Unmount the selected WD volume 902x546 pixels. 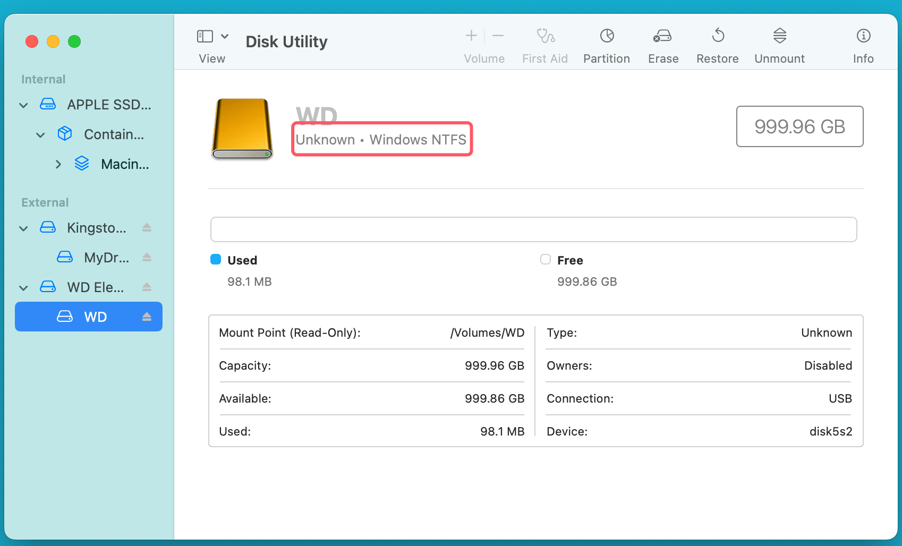tap(779, 36)
